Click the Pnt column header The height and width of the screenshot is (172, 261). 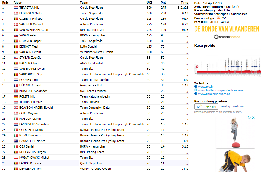(x=163, y=3)
